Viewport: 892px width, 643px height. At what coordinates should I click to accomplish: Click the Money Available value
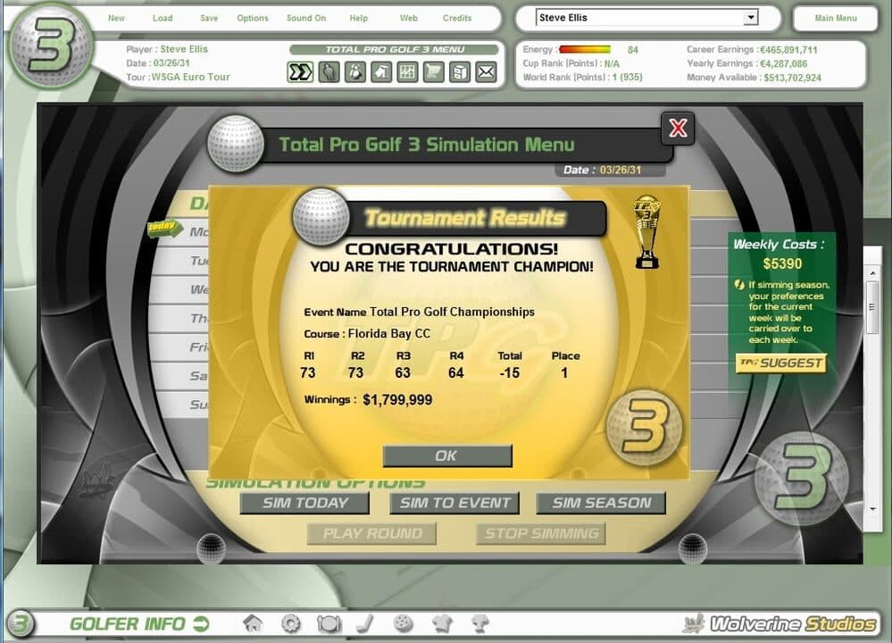(x=793, y=78)
